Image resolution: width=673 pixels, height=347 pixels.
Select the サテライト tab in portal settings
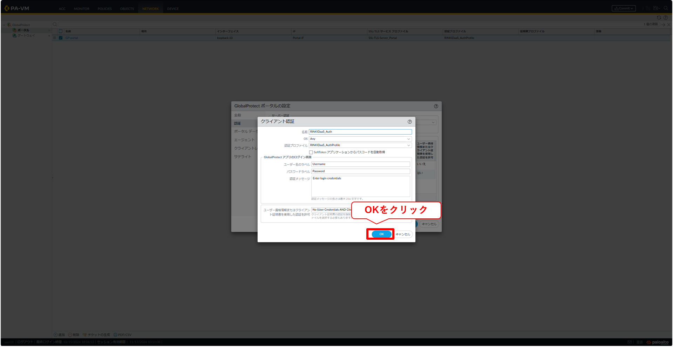(243, 157)
